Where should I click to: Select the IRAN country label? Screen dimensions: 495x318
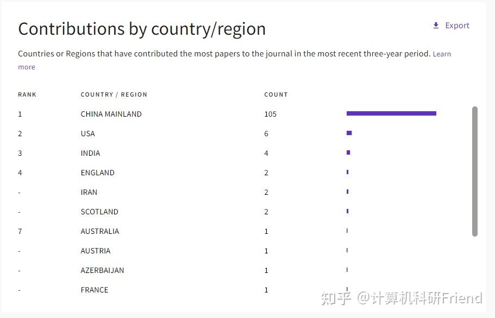click(x=89, y=192)
